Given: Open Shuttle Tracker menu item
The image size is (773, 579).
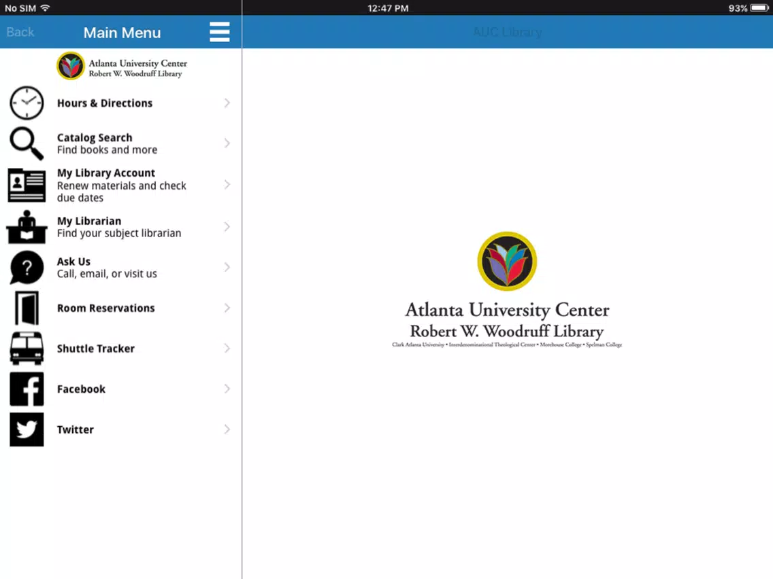Looking at the screenshot, I should tap(121, 349).
